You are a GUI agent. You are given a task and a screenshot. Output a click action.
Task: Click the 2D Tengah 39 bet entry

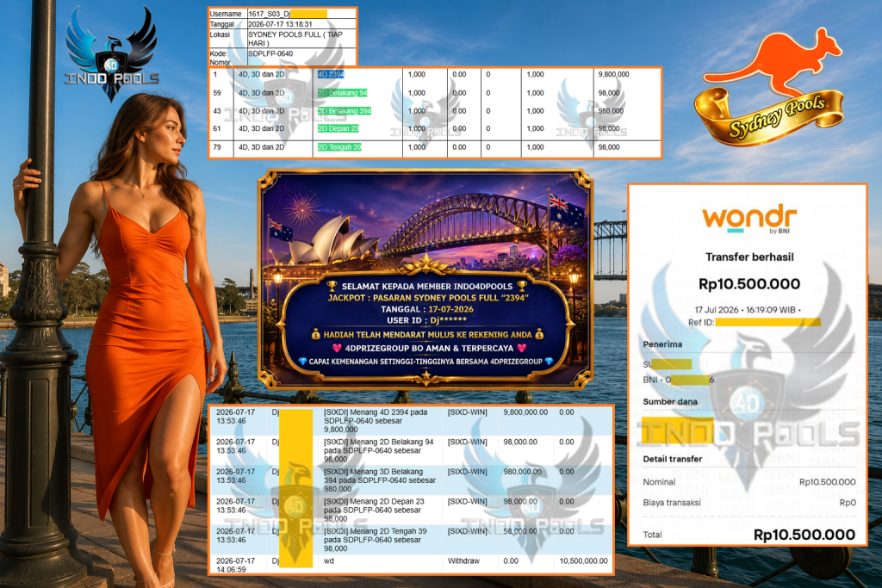[339, 146]
